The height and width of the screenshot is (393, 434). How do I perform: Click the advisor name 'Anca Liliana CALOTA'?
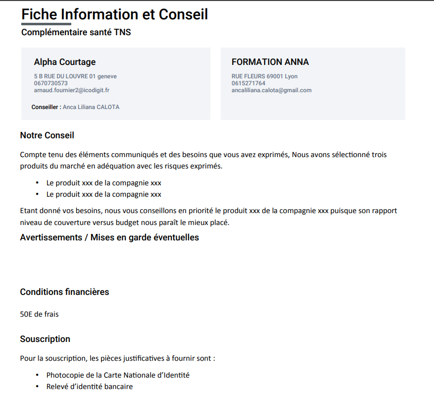click(91, 107)
